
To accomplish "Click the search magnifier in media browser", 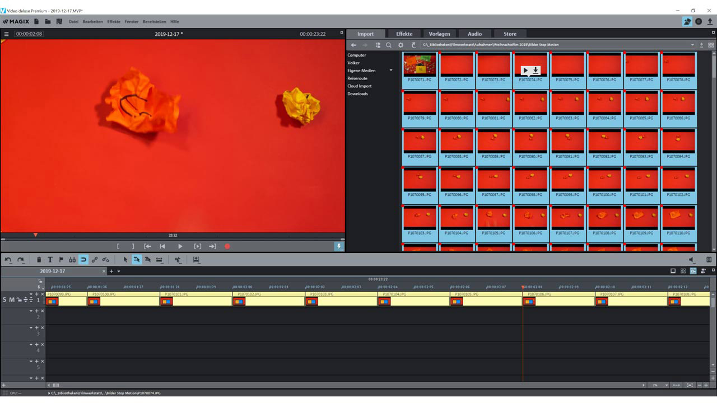I will click(389, 45).
